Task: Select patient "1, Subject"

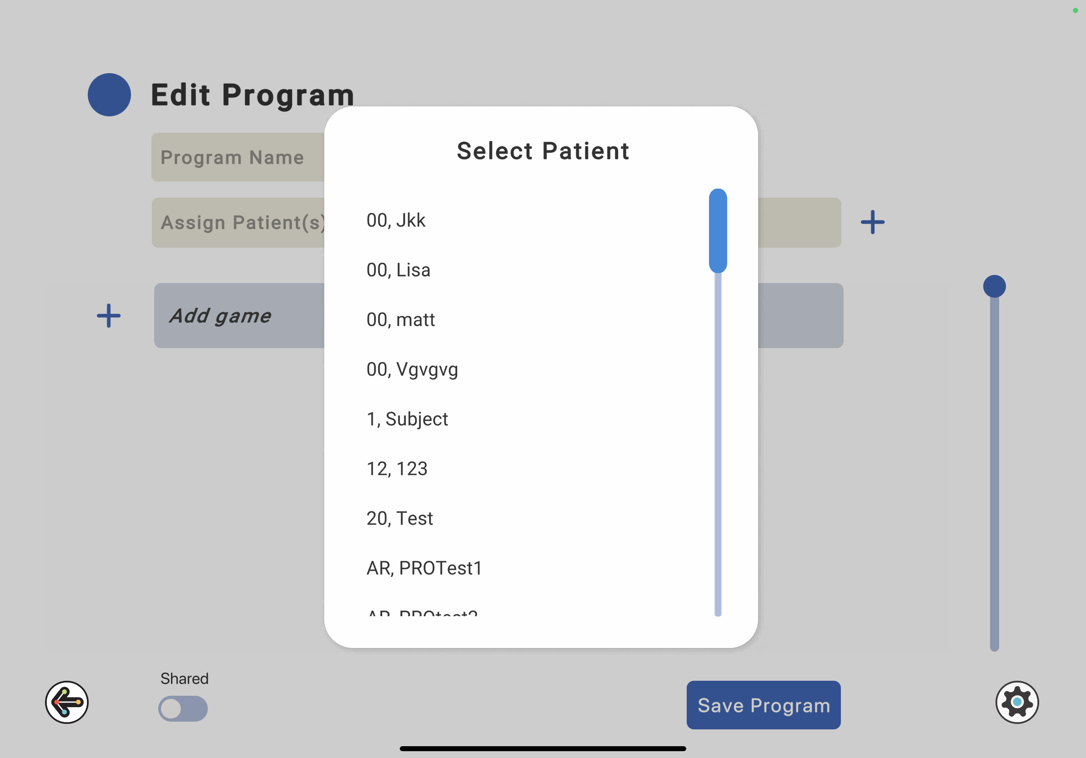Action: point(407,419)
